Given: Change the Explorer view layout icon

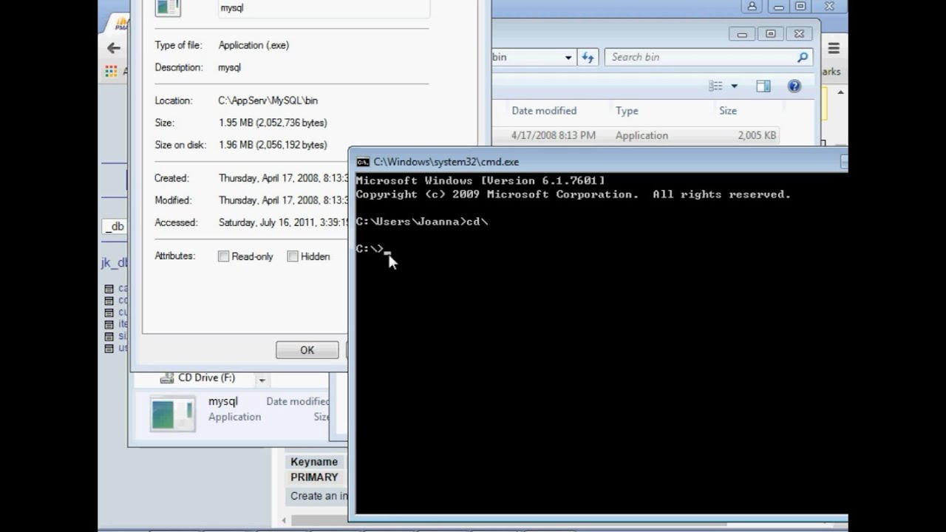Looking at the screenshot, I should pos(715,86).
